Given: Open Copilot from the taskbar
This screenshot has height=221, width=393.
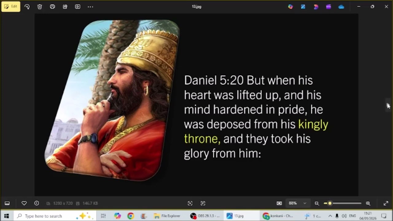Looking at the screenshot, I should point(117,216).
